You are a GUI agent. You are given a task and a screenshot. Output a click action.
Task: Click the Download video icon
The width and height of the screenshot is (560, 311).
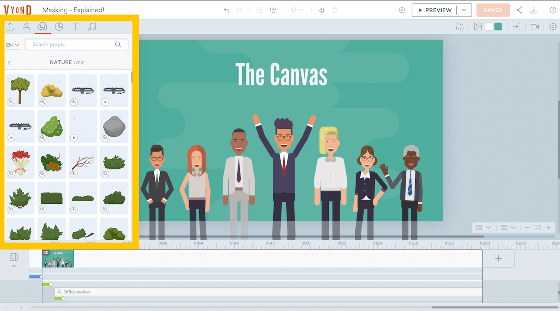[x=533, y=10]
